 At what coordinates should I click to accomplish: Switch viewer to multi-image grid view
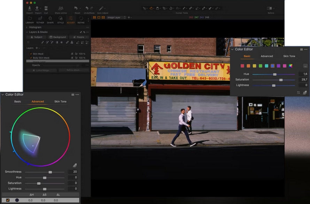94,17
